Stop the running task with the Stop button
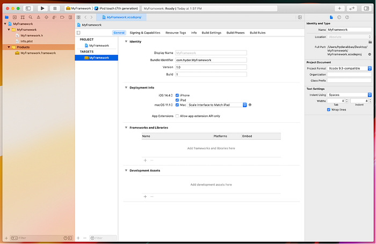 pyautogui.click(x=55, y=9)
